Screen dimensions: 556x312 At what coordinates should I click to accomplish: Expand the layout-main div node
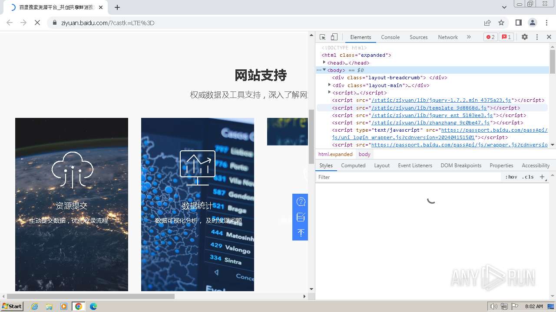click(x=330, y=85)
